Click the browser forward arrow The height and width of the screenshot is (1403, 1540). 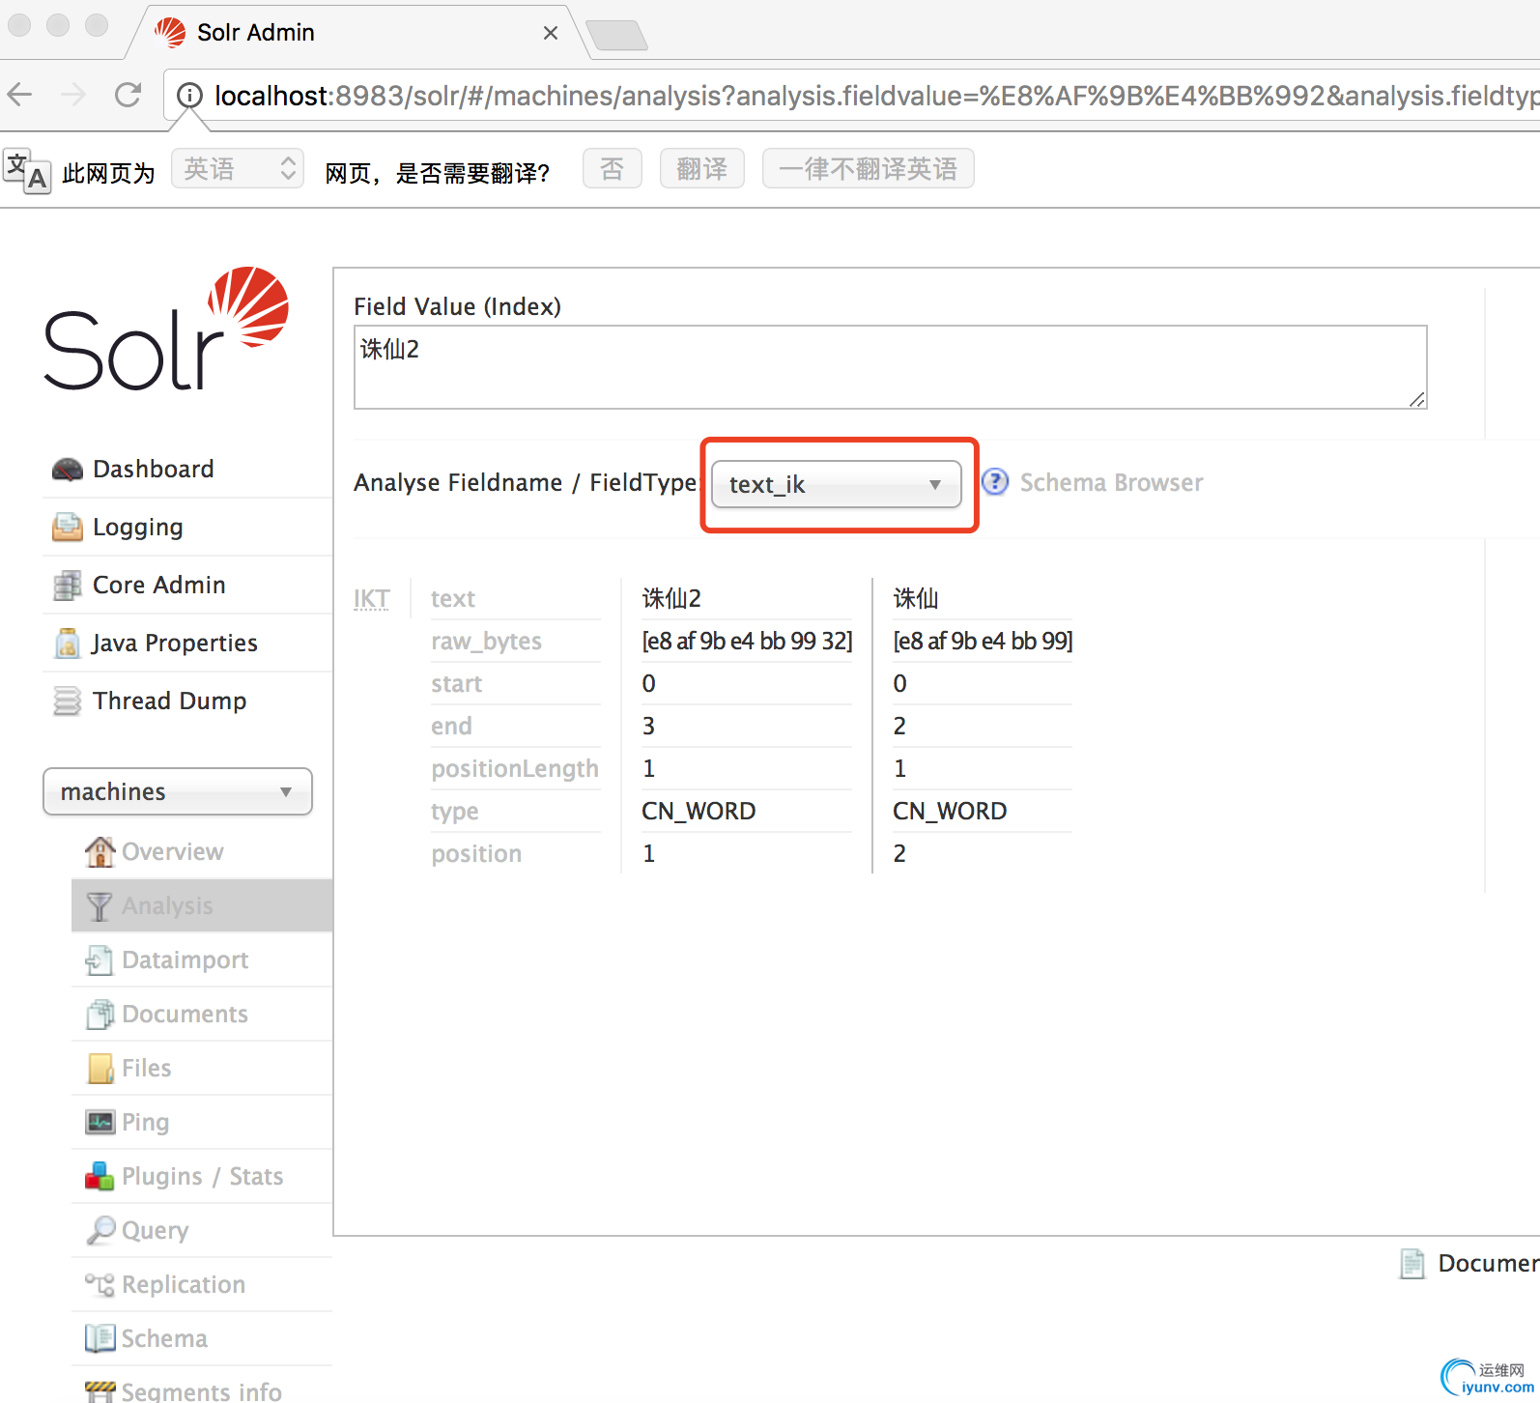73,95
